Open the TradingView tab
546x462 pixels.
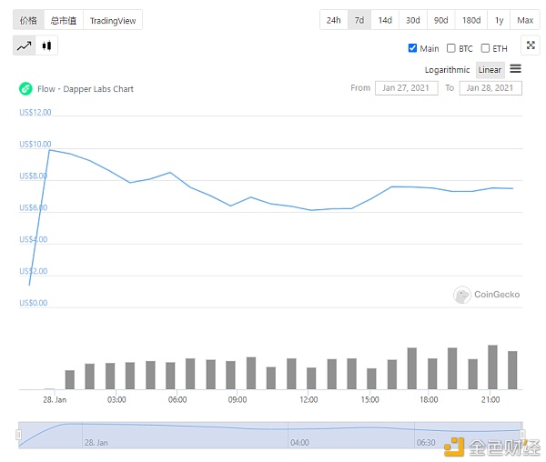click(x=112, y=20)
